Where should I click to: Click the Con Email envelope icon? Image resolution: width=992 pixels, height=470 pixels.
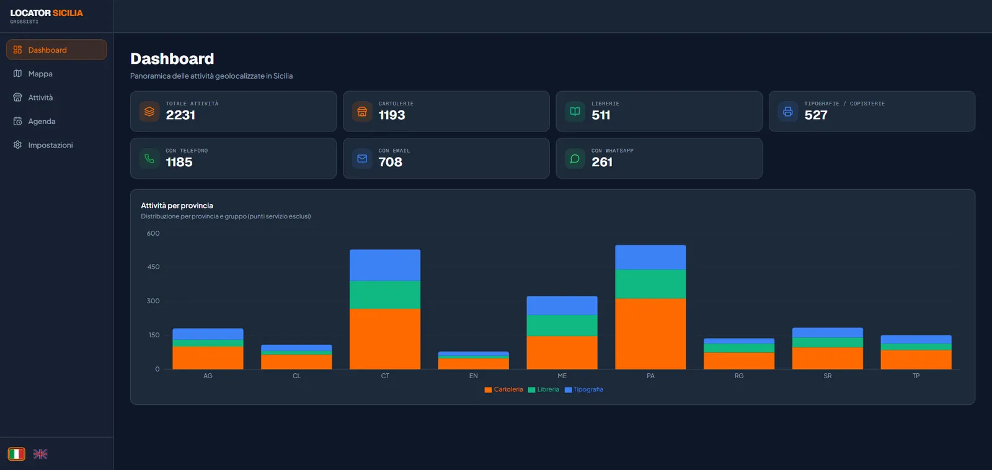(362, 159)
